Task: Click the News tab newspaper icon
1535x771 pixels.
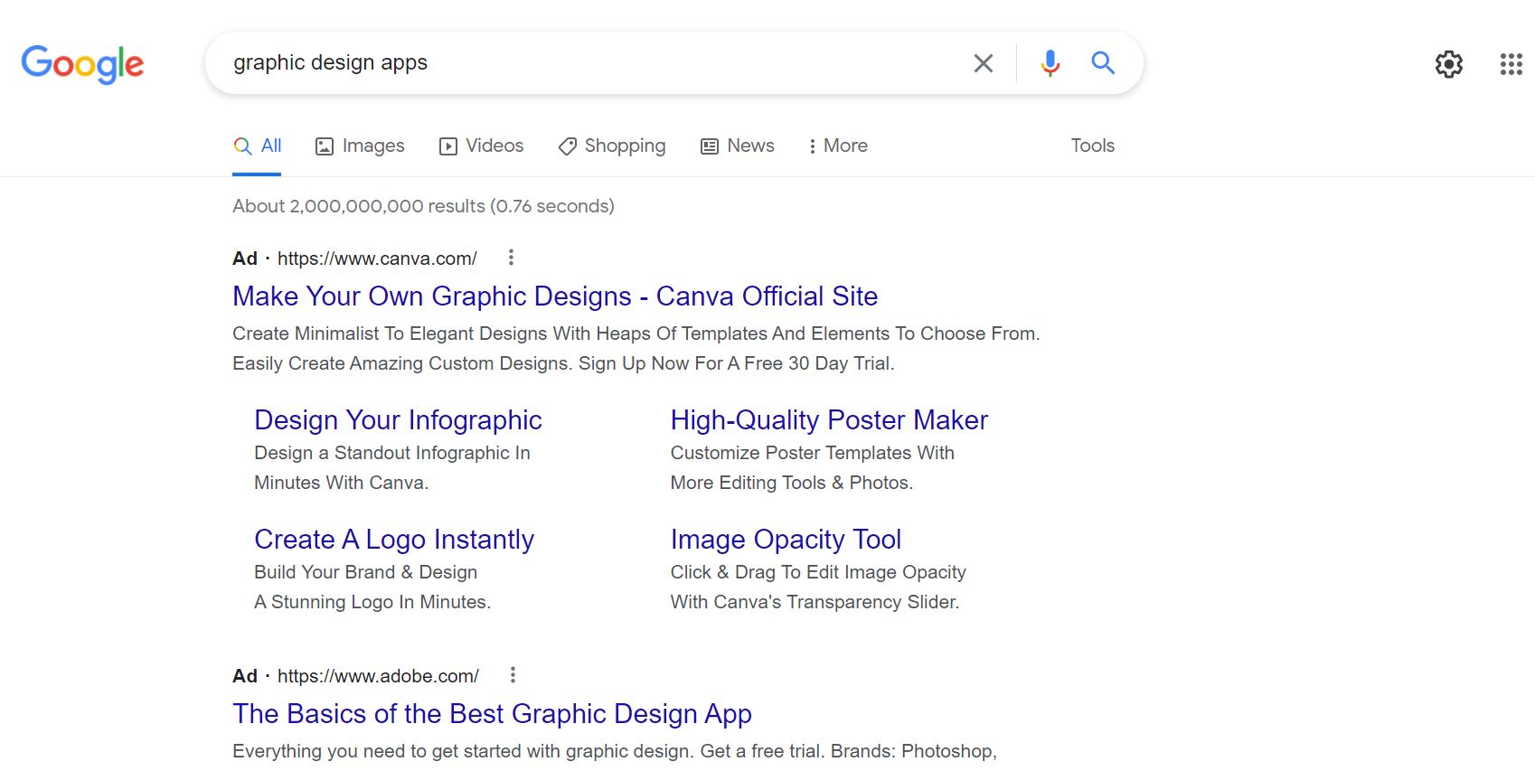Action: click(x=710, y=146)
